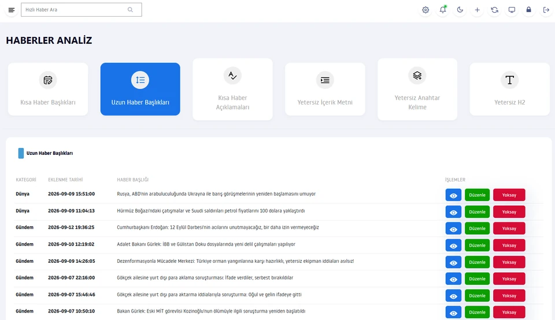Open settings gear icon in top bar
555x320 pixels.
(425, 10)
